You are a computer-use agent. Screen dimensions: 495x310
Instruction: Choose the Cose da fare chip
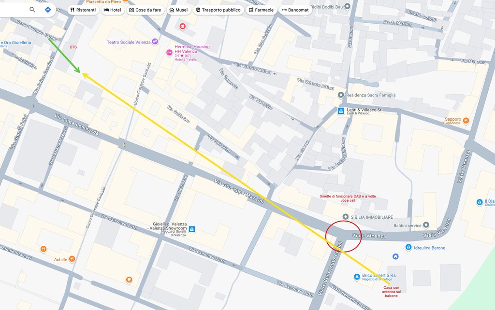pyautogui.click(x=145, y=10)
